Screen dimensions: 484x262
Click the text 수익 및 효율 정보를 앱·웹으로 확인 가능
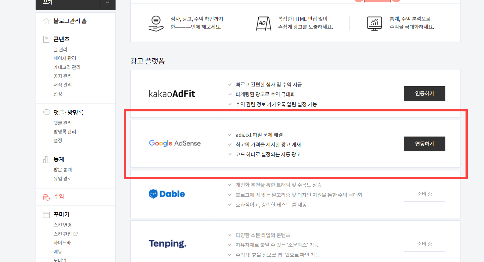tap(277, 255)
